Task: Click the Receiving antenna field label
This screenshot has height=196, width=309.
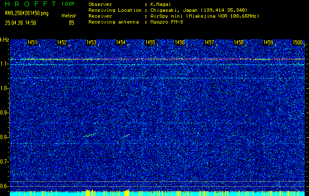Action: [113, 22]
